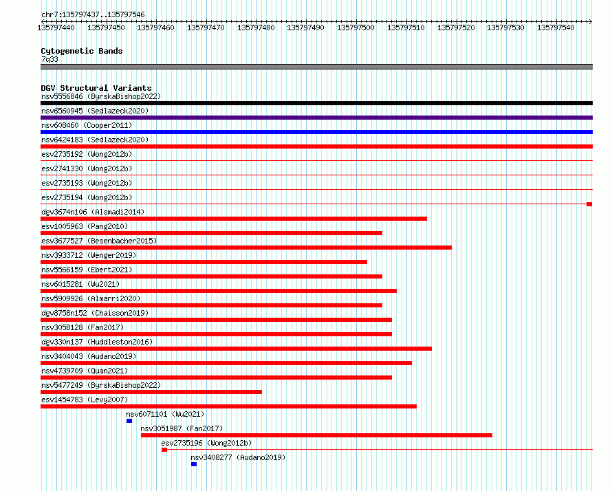This screenshot has height=491, width=612.
Task: Select the nsv3051987 red variant bar
Action: 316,435
